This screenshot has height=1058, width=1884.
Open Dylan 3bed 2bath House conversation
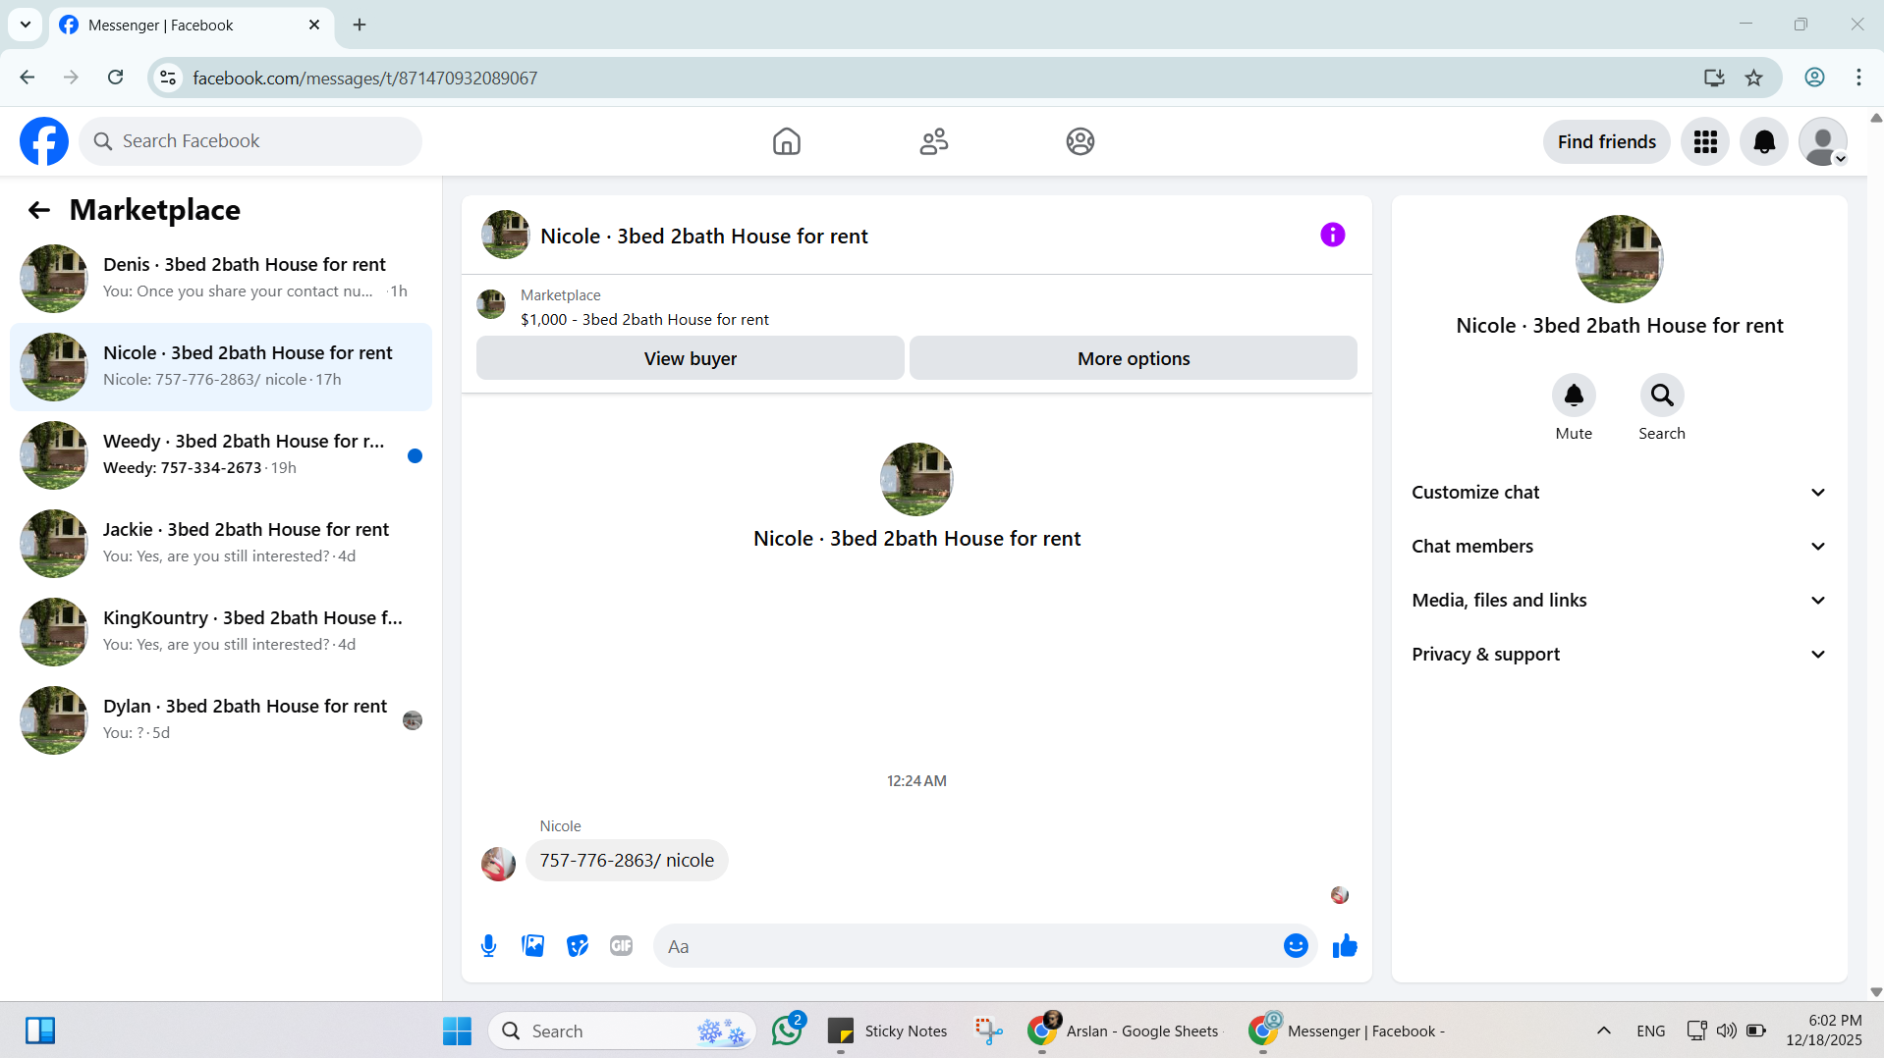pos(221,720)
